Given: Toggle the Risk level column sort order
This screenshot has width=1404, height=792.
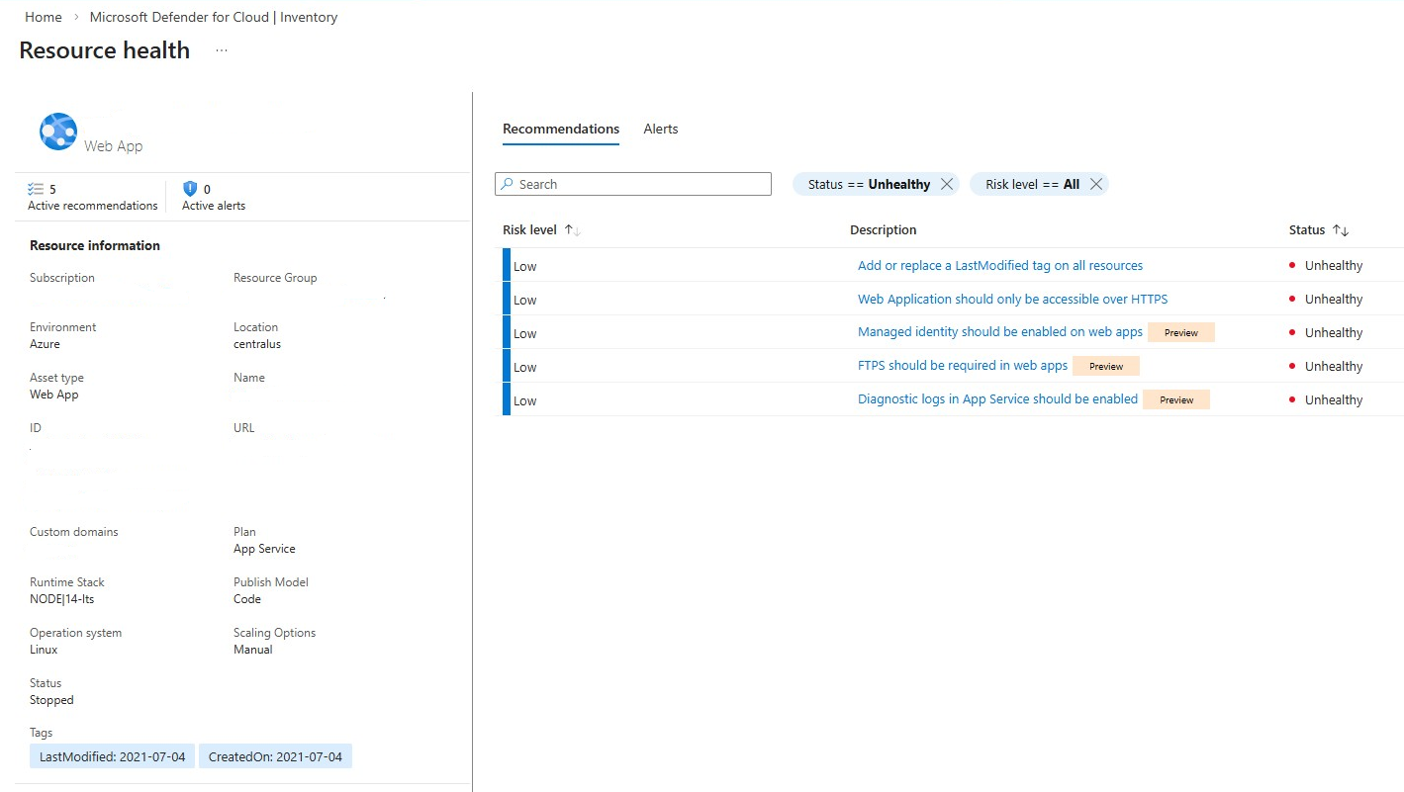Looking at the screenshot, I should [x=570, y=228].
